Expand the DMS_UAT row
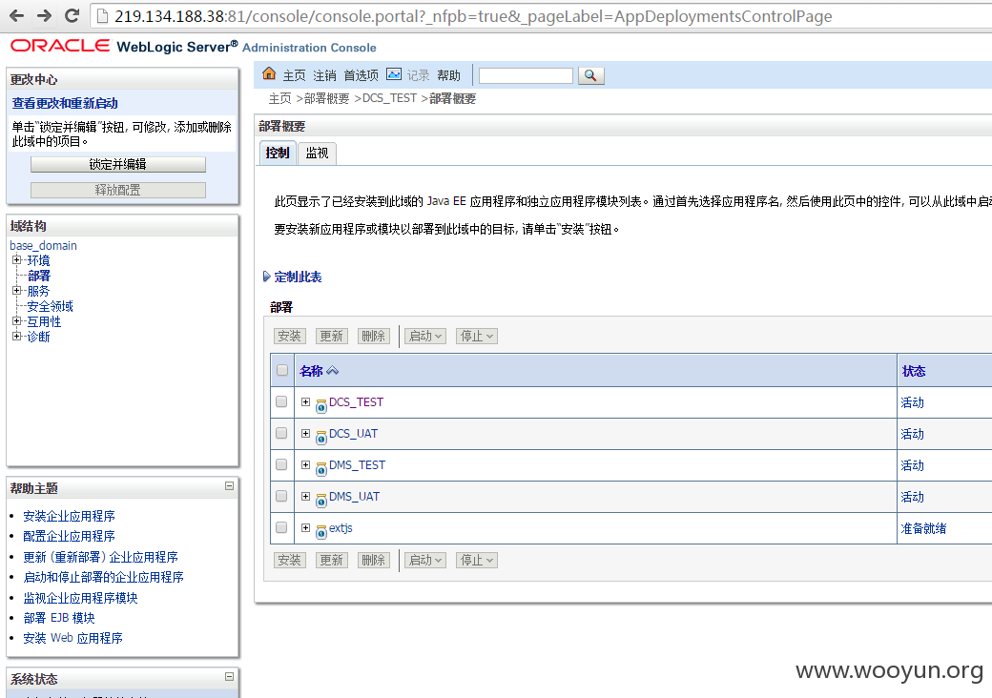Image resolution: width=992 pixels, height=698 pixels. (305, 496)
